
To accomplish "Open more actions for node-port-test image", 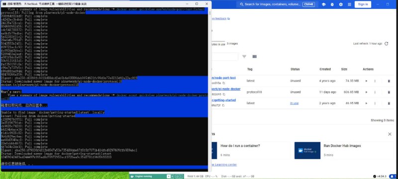I will (375, 81).
